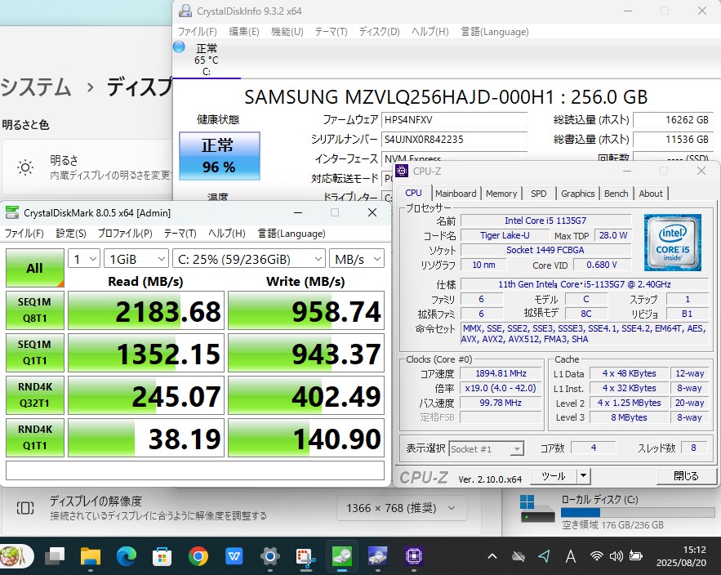
Task: Open the 1366 × 768 resolution dropdown
Action: coord(402,508)
